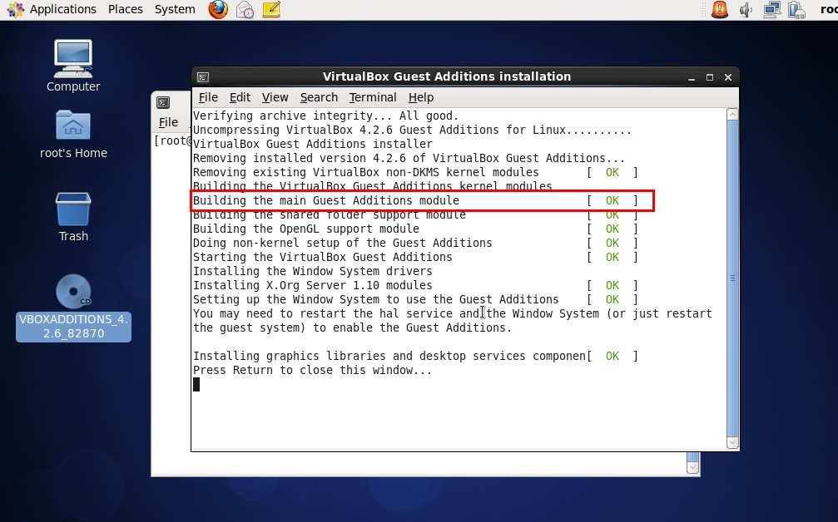Click 'Building the main Guest Additions module' line
The width and height of the screenshot is (838, 522).
(326, 200)
